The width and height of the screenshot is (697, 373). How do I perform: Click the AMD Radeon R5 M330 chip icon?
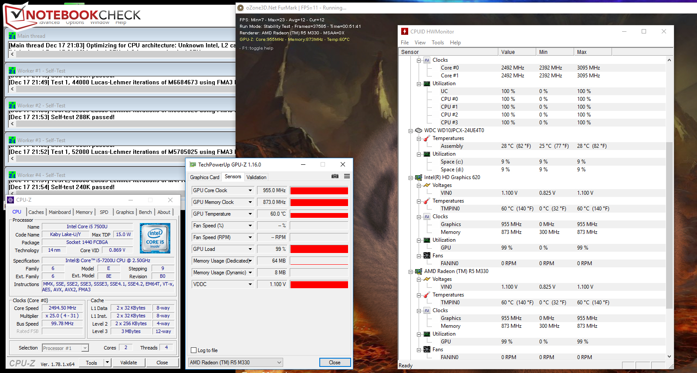[x=419, y=271]
